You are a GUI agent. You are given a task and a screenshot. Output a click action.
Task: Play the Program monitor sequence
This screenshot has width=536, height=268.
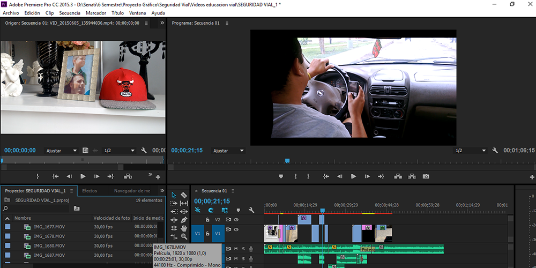pyautogui.click(x=353, y=176)
